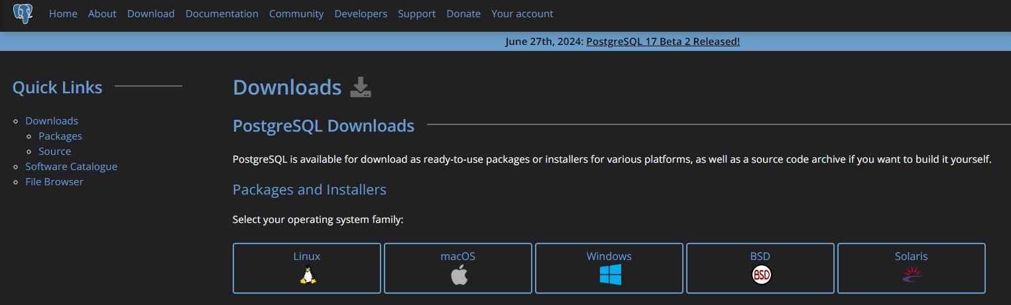1011x305 pixels.
Task: Open Packages under Quick Links
Action: (x=60, y=136)
